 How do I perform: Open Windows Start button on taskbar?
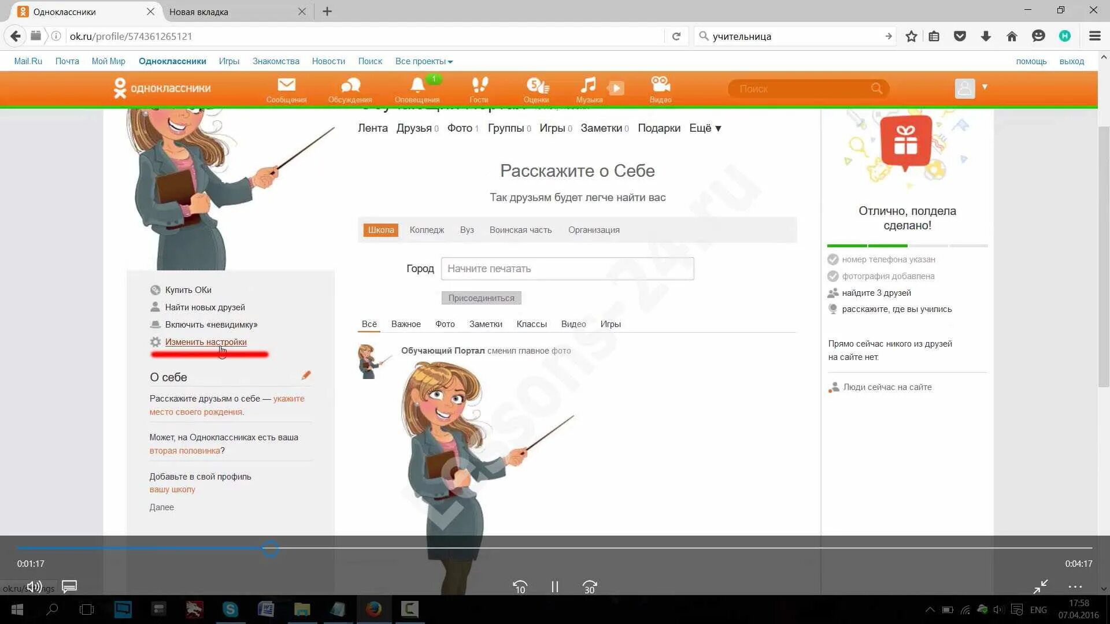point(17,610)
